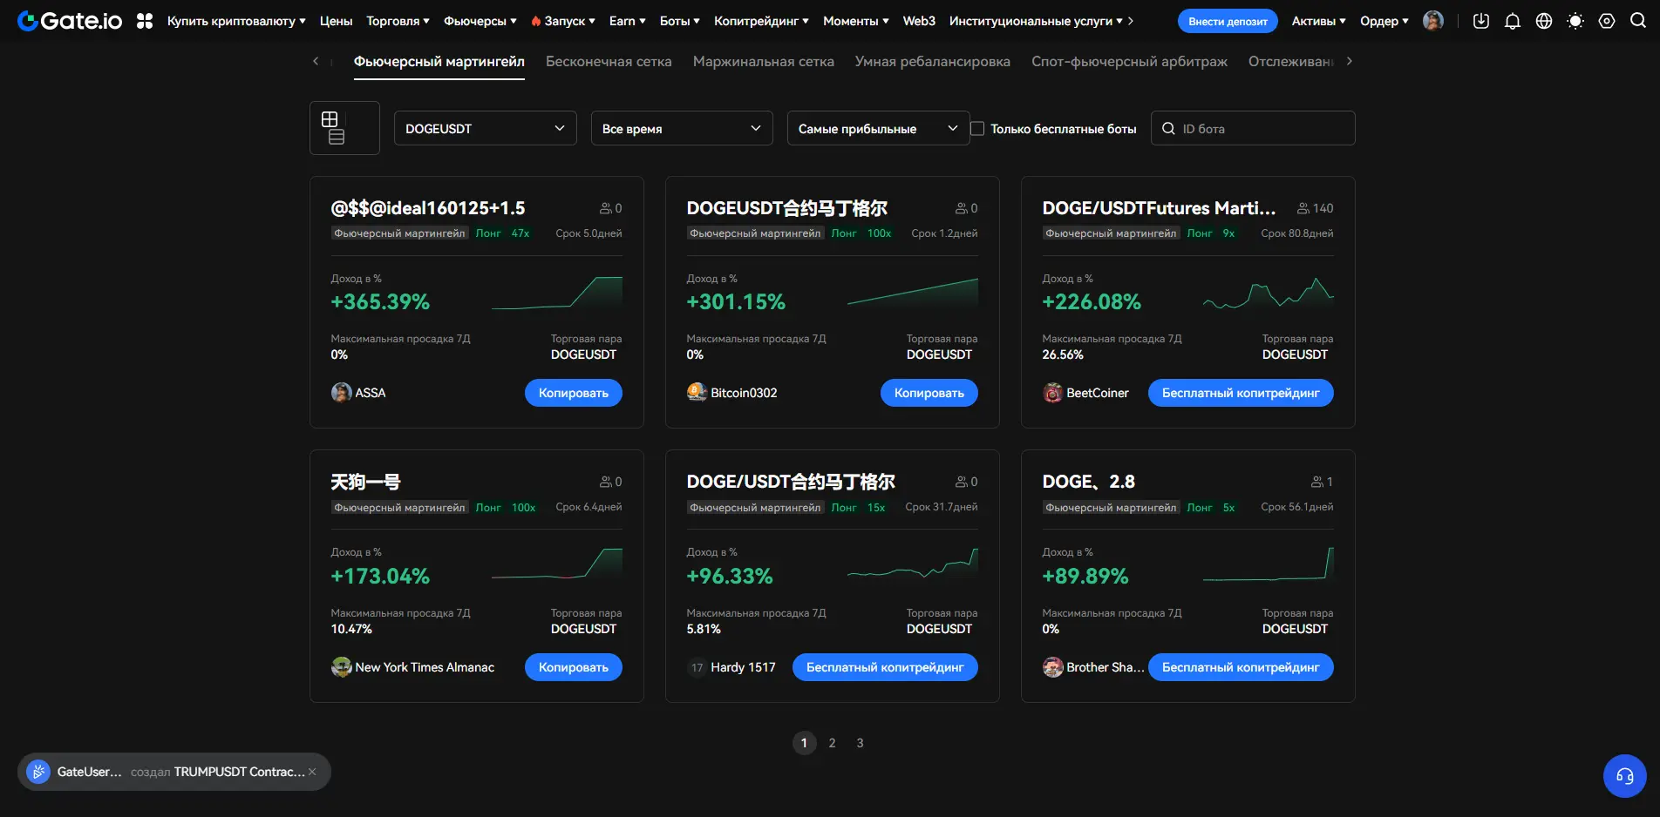Image resolution: width=1660 pixels, height=817 pixels.
Task: Open Институциональные услуги menu
Action: 1036,21
